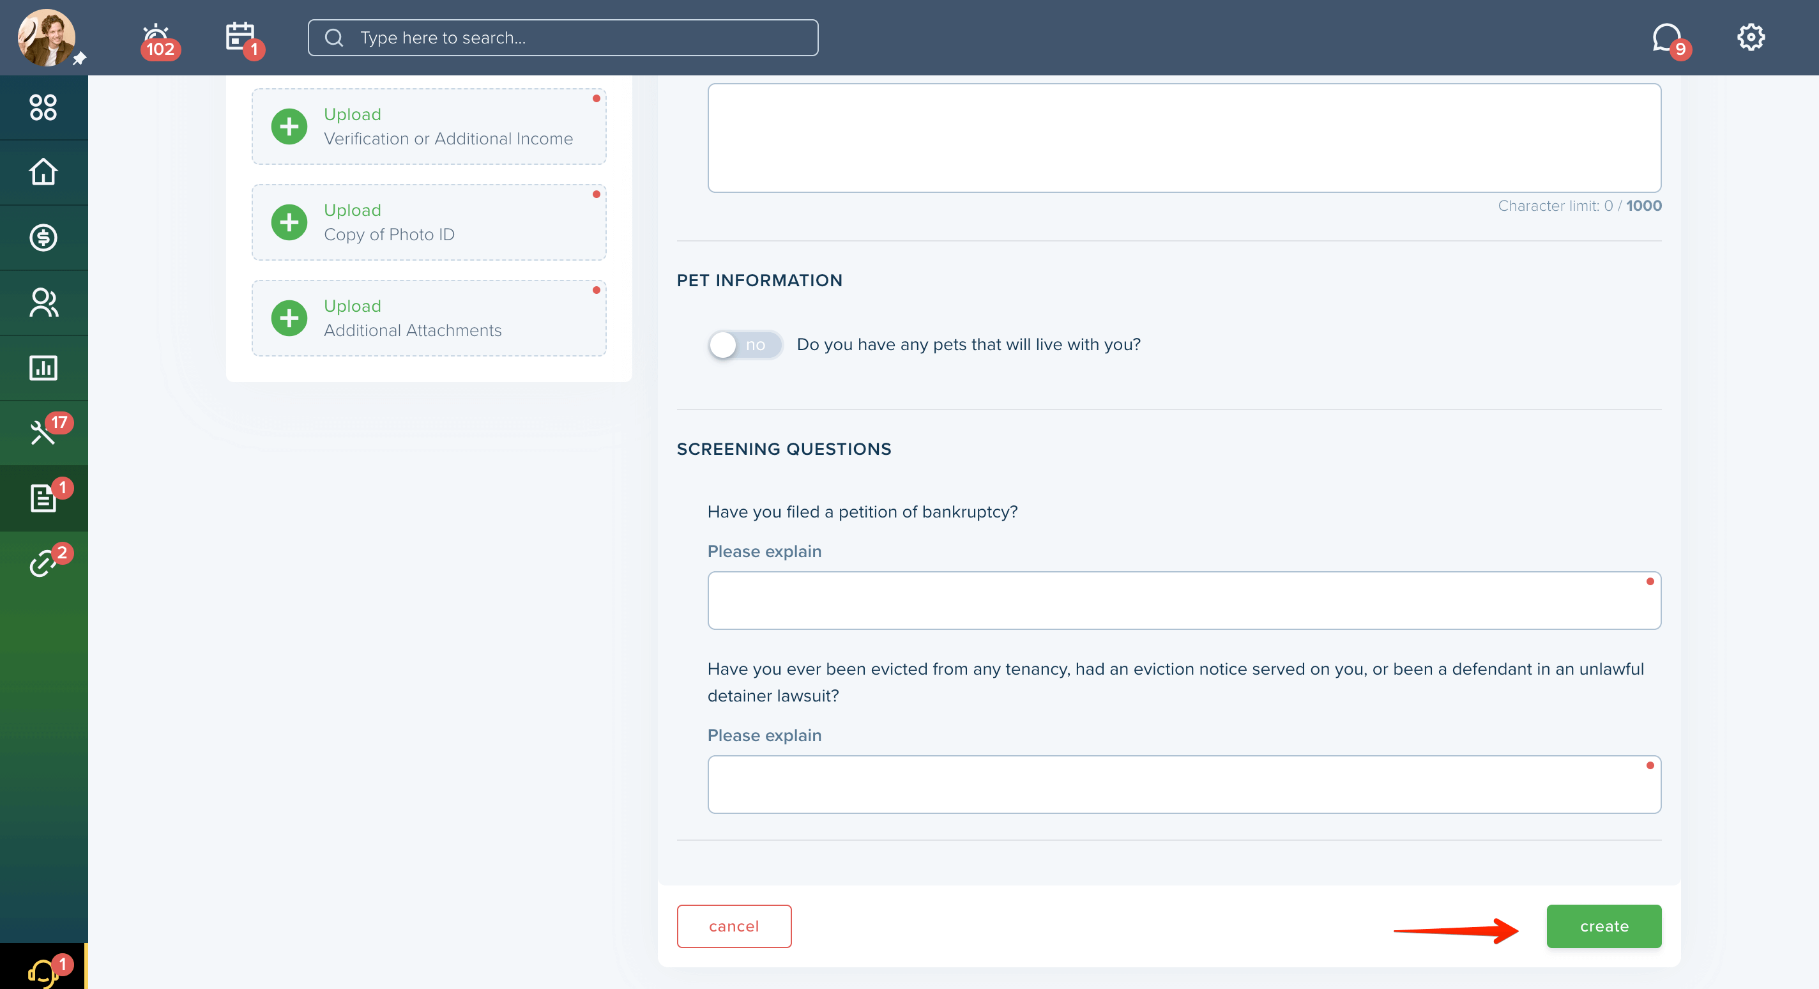Click the 'Character limit: 0 / 1000' text

point(1579,206)
